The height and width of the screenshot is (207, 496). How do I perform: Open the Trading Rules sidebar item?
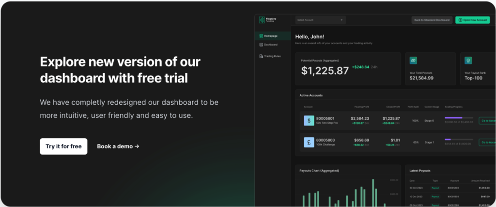[273, 56]
